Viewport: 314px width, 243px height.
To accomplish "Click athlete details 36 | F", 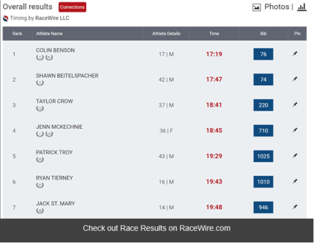I will click(x=166, y=131).
